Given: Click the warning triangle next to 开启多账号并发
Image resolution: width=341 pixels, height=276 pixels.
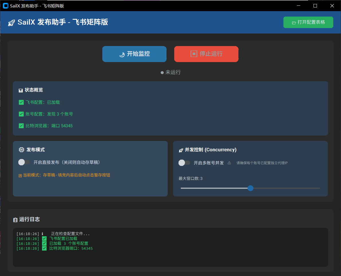Looking at the screenshot, I should coord(229,162).
